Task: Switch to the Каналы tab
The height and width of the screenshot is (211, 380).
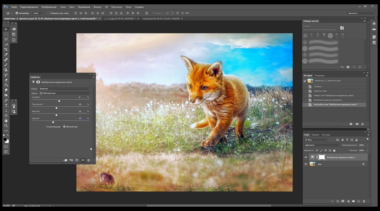Action: click(x=315, y=134)
